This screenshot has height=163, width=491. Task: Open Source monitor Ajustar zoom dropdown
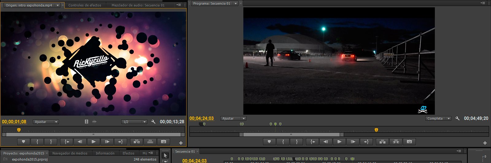click(x=46, y=122)
